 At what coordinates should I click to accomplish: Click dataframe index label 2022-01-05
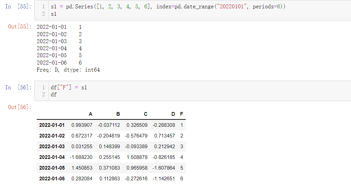pos(52,168)
